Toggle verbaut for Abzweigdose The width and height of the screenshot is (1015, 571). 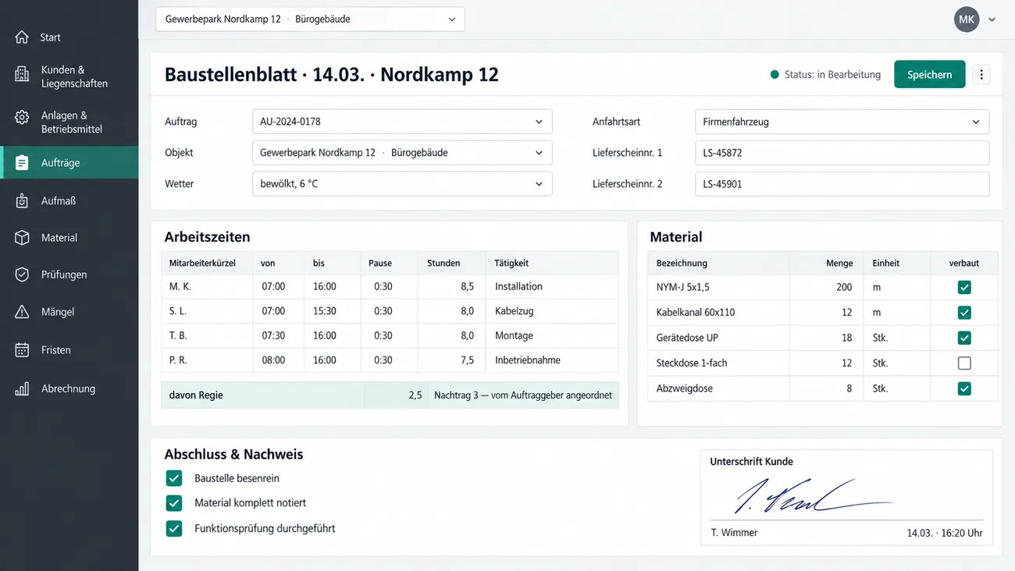(x=964, y=388)
